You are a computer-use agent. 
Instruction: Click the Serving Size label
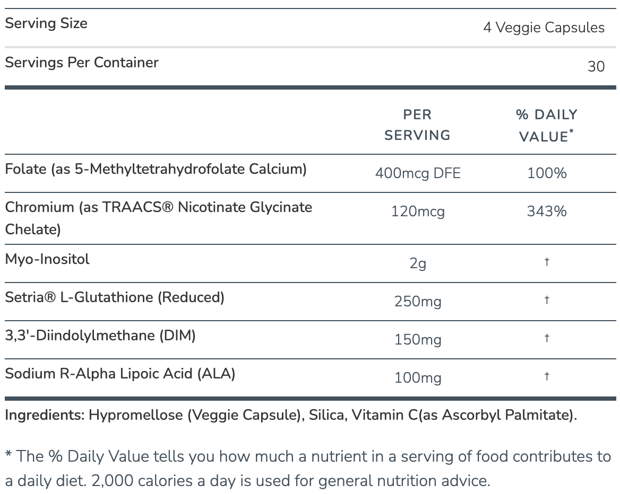(x=46, y=23)
